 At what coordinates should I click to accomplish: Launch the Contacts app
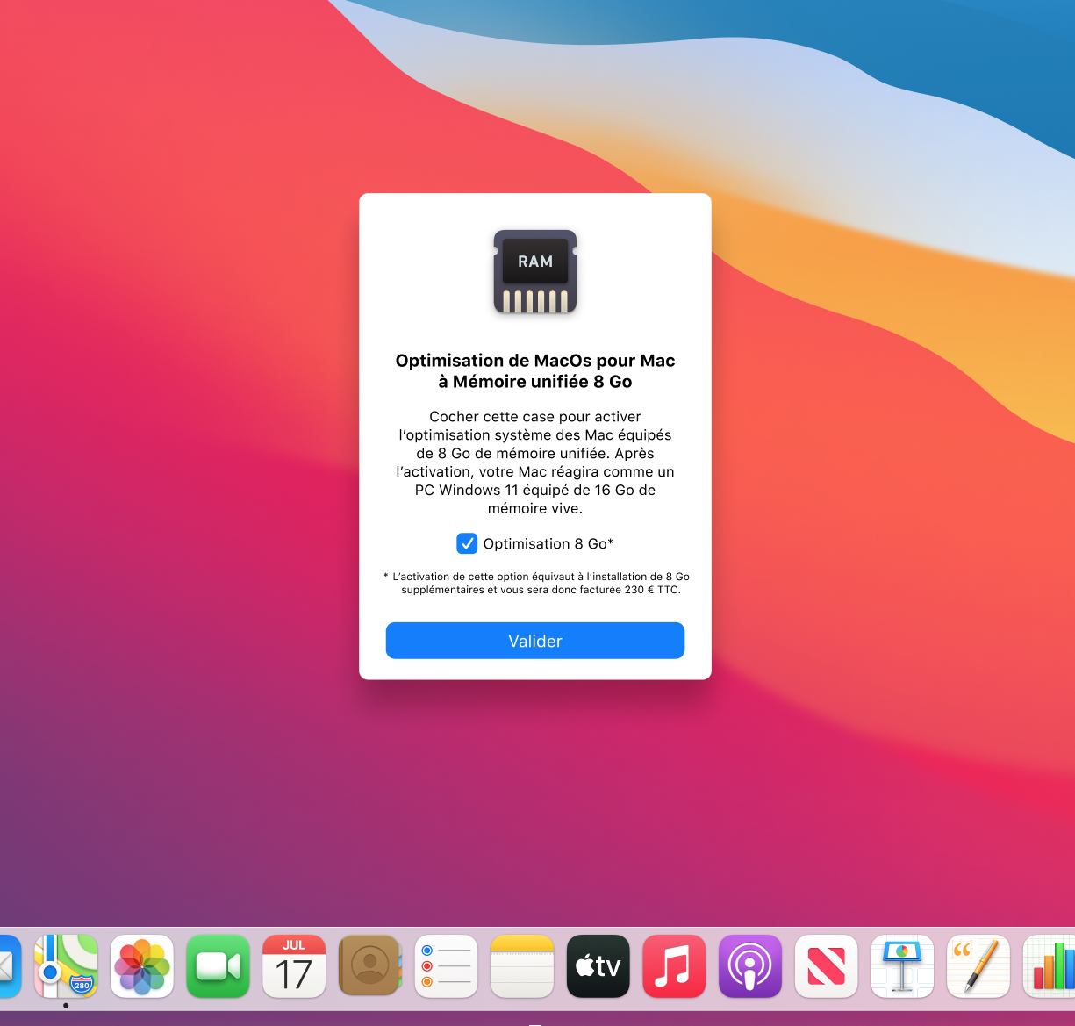369,966
